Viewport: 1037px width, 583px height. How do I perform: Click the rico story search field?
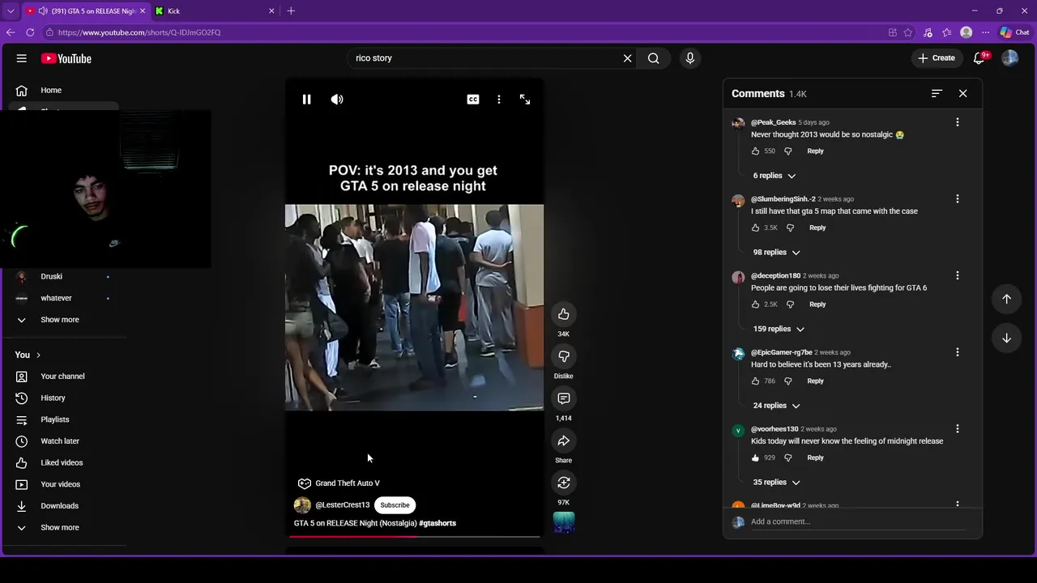tap(484, 58)
